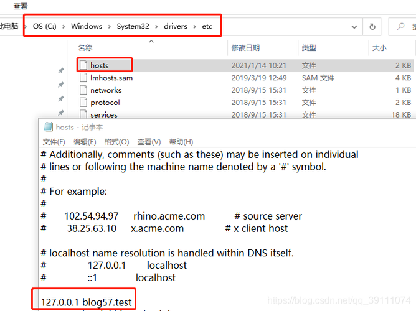Click the lmhosts.sam file icon
This screenshot has height=311, width=416.
[83, 78]
